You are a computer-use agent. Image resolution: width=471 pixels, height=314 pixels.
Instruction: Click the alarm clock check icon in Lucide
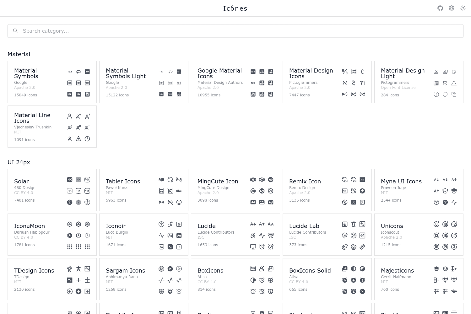coord(271,247)
